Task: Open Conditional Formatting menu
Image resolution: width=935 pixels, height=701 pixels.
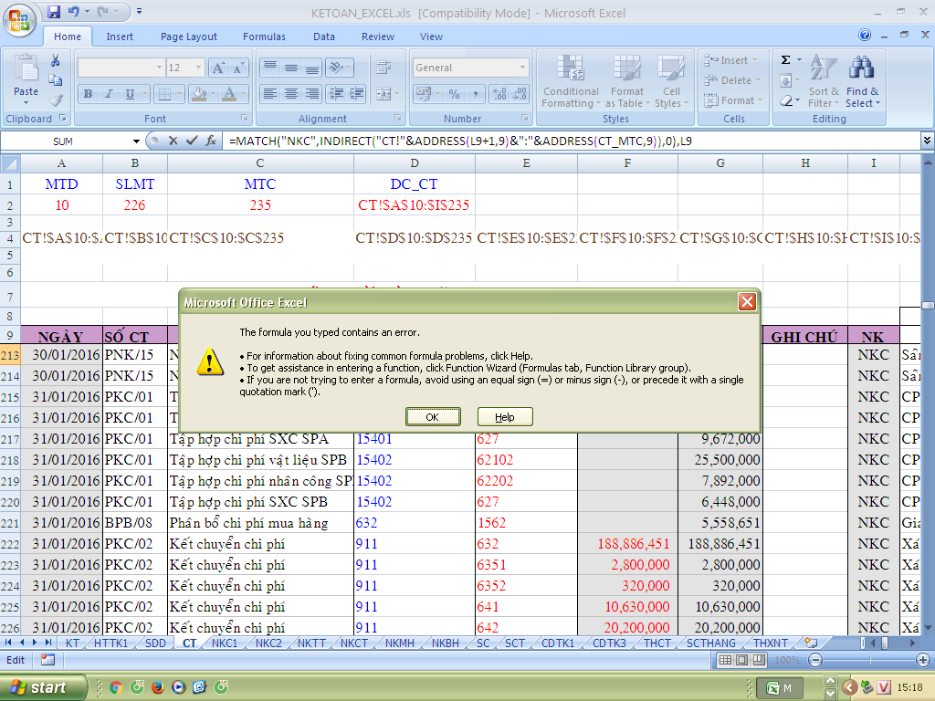Action: (x=571, y=81)
